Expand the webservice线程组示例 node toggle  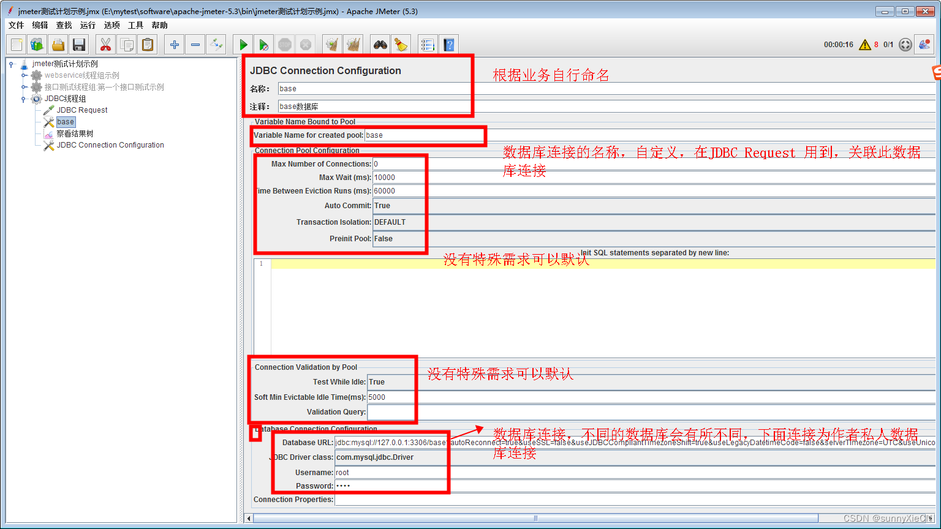[x=24, y=75]
